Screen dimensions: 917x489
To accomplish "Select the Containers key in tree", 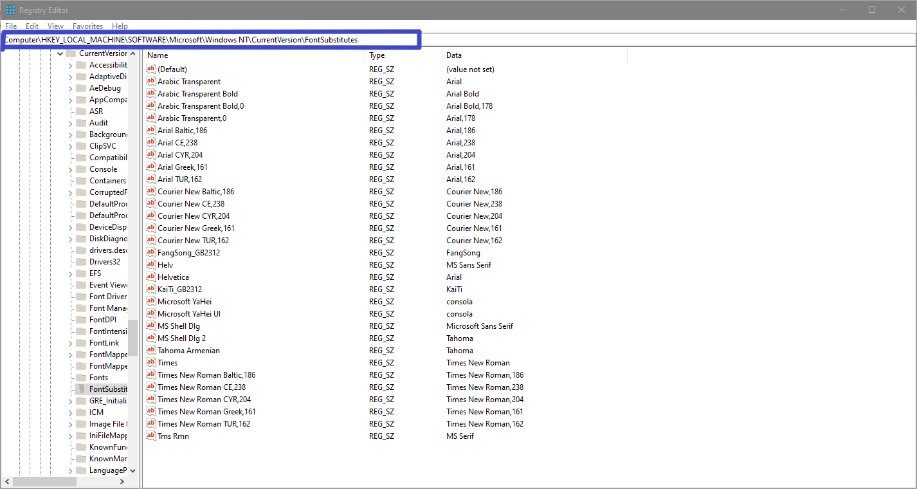I will point(108,181).
